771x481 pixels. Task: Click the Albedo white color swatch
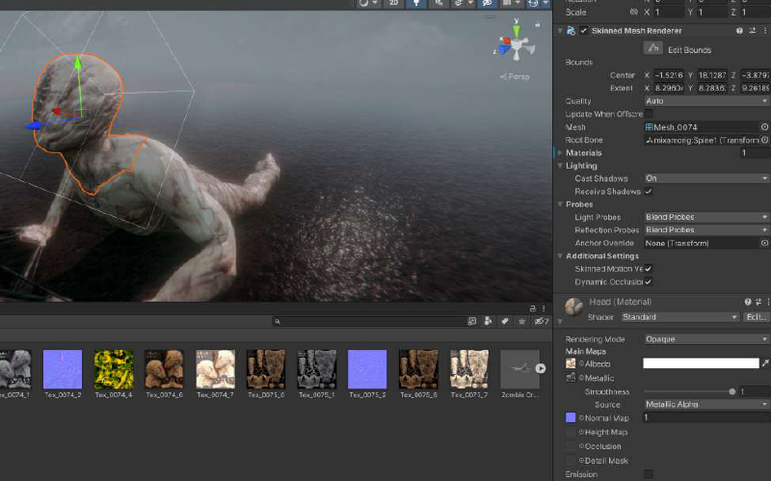pyautogui.click(x=701, y=364)
